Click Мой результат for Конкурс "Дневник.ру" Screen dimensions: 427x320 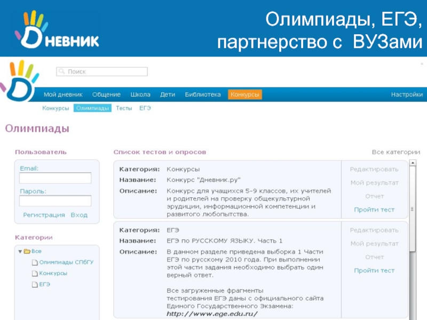[375, 182]
